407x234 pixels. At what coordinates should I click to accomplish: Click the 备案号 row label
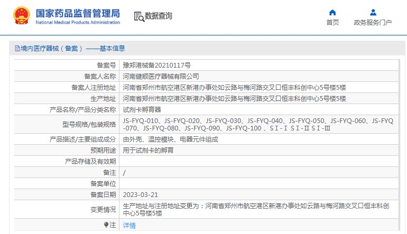pyautogui.click(x=106, y=65)
